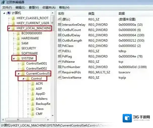Viewport: 153px width, 128px height.
Task: Click the SOFTWARE folder icon
Action: [x=18, y=53]
